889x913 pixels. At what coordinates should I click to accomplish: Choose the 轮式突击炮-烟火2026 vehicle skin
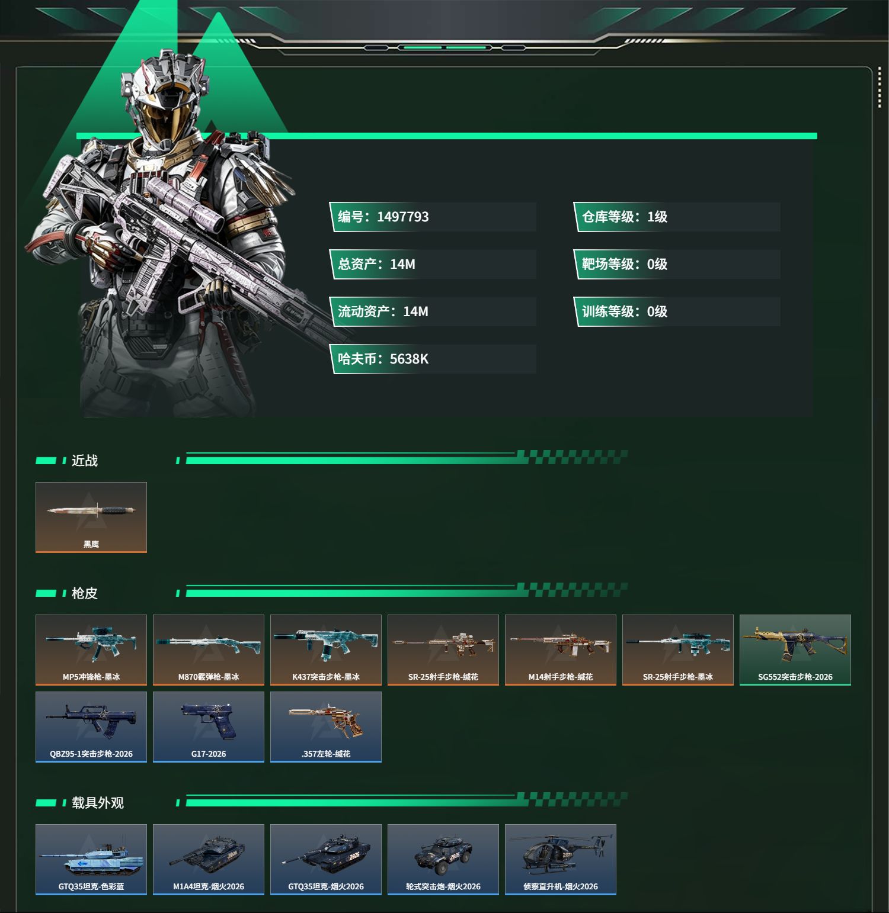click(443, 860)
